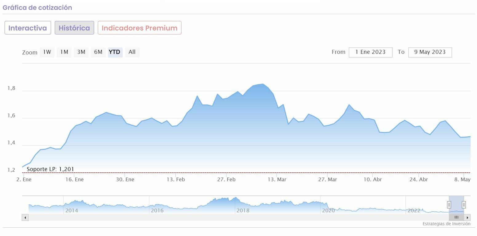The height and width of the screenshot is (236, 477).
Task: Choose the 3M zoom option
Action: click(81, 52)
